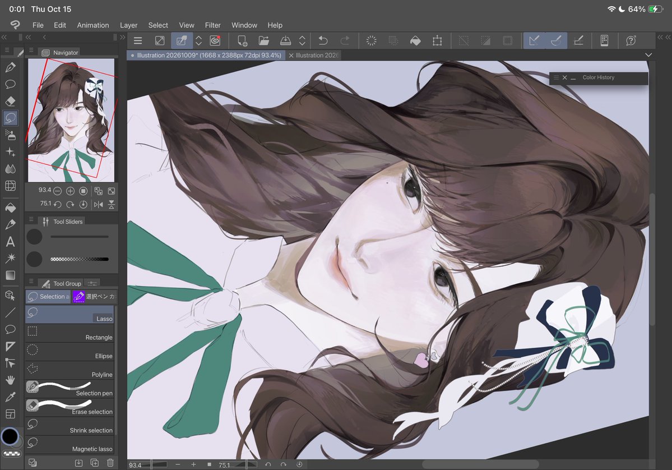
Task: Select the straight line Figure tool
Action: click(x=10, y=312)
